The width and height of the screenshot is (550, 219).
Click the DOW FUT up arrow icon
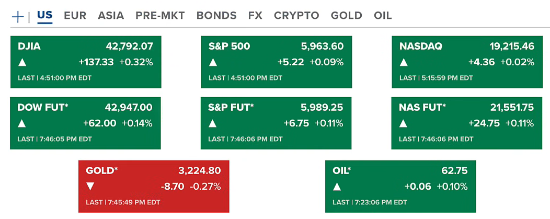[x=22, y=124]
